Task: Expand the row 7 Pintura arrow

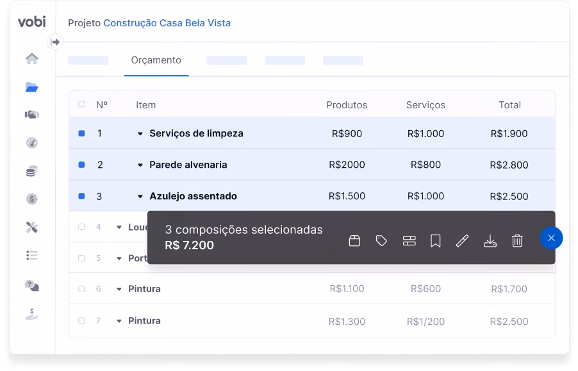Action: 119,321
